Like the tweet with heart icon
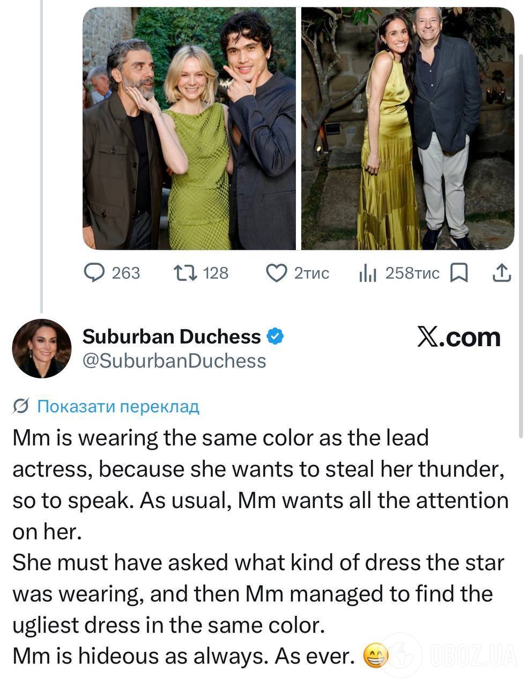The height and width of the screenshot is (686, 527). point(277,273)
